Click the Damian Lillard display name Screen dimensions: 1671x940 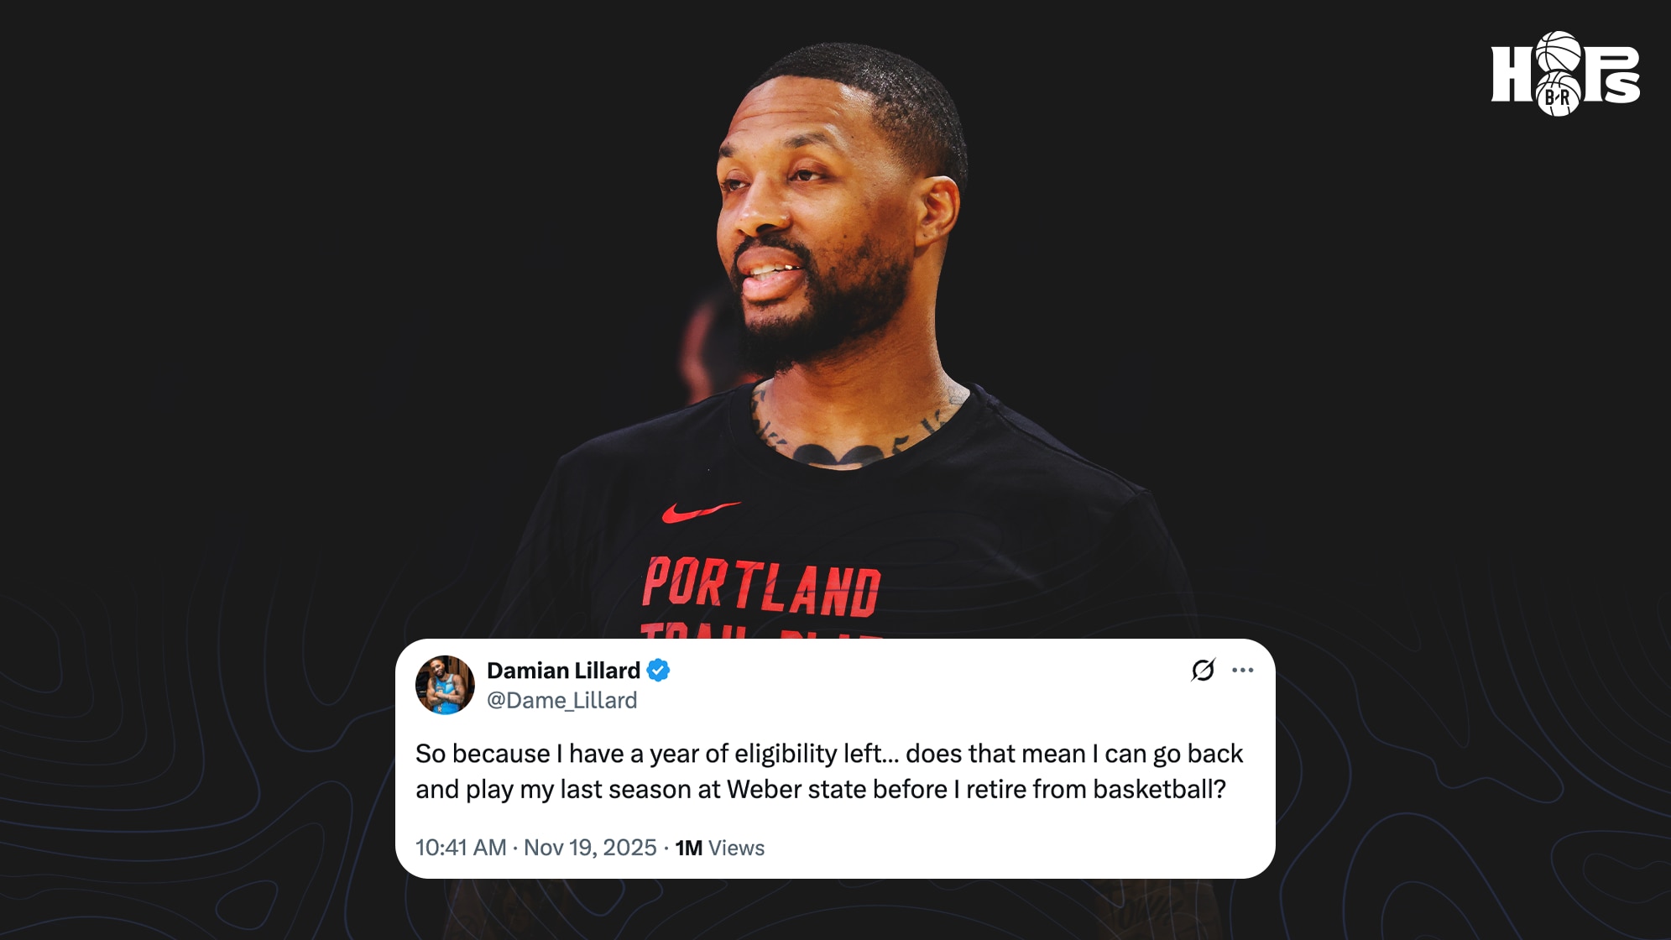[x=563, y=671]
